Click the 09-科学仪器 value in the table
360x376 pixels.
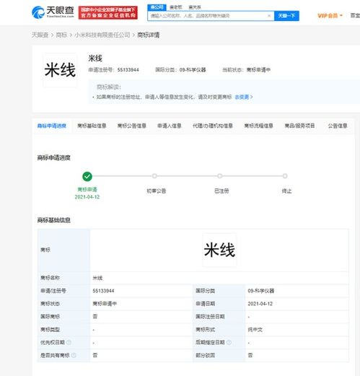[x=261, y=291]
